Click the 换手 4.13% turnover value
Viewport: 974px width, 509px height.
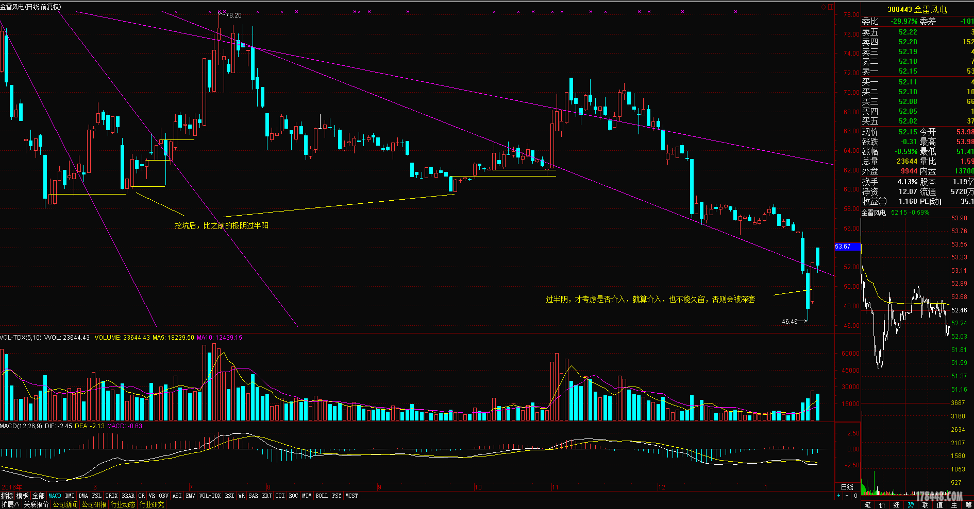[907, 182]
